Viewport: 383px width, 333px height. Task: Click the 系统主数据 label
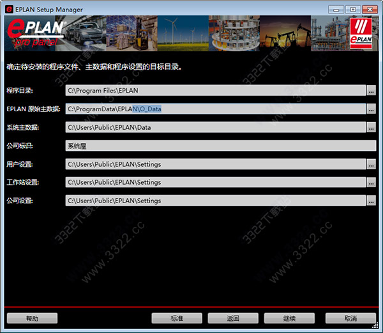coord(22,127)
